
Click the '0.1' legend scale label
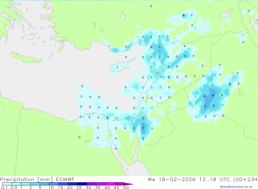coord(4,187)
